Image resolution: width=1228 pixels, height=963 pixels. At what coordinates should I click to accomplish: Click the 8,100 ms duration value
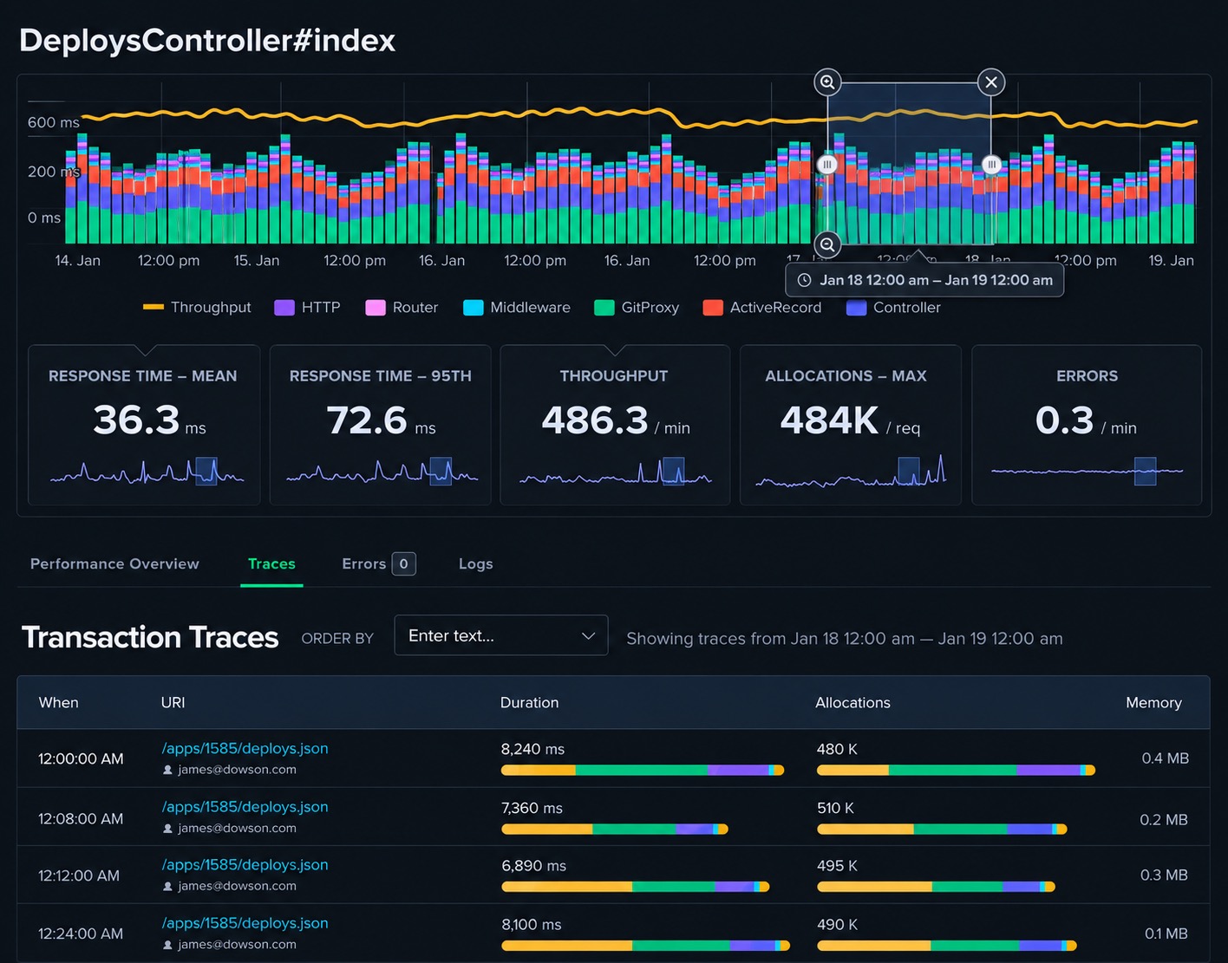point(532,924)
